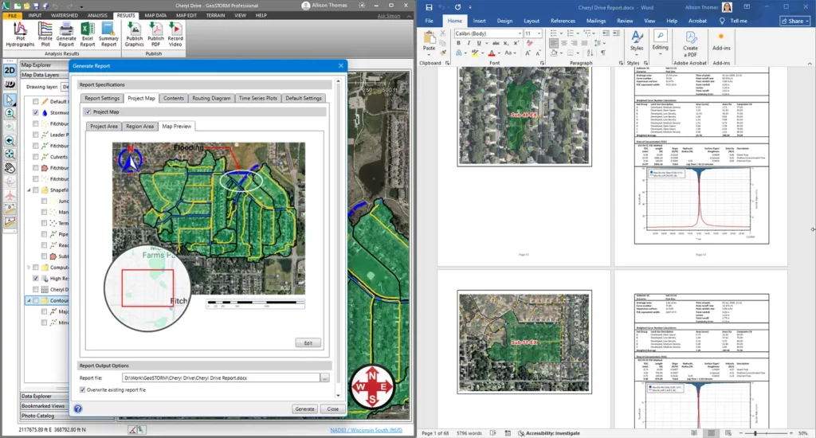816x438 pixels.
Task: Check the Cheryl D layer checkbox
Action: [x=35, y=289]
